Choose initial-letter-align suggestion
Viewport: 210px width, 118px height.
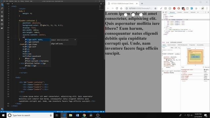[37, 63]
